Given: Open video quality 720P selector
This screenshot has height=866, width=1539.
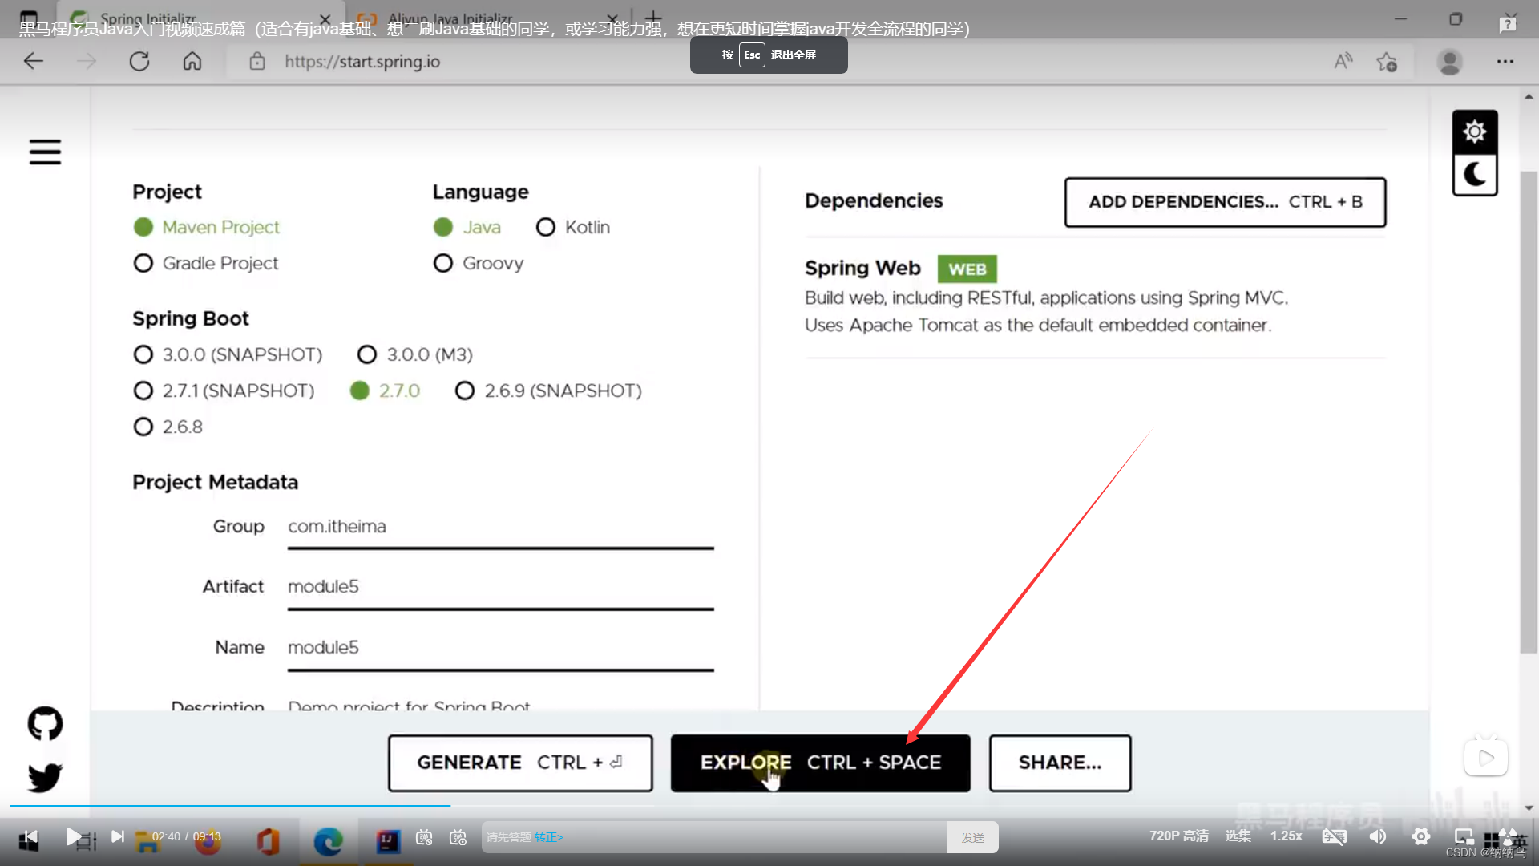Looking at the screenshot, I should tap(1178, 836).
